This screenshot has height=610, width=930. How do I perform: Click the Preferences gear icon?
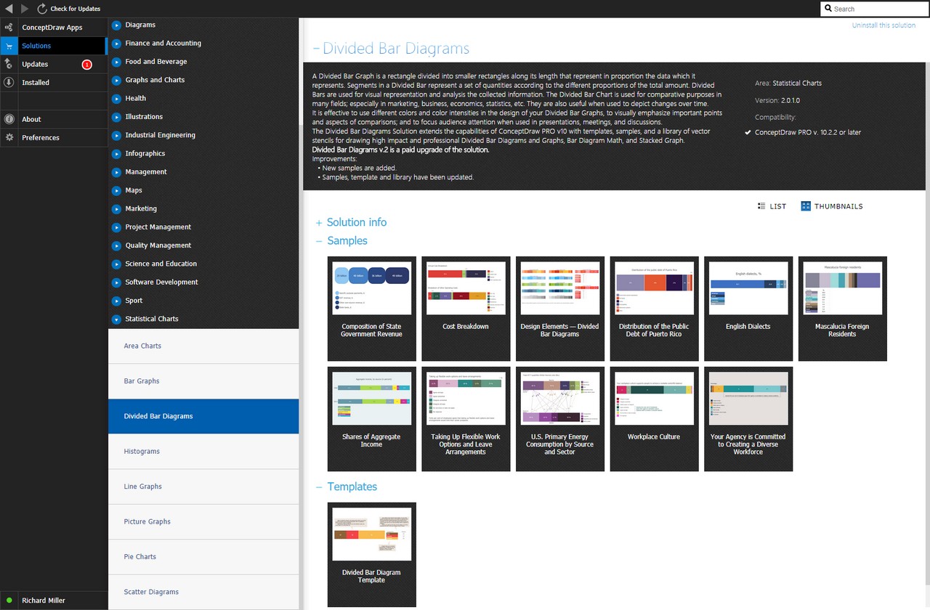[x=9, y=137]
